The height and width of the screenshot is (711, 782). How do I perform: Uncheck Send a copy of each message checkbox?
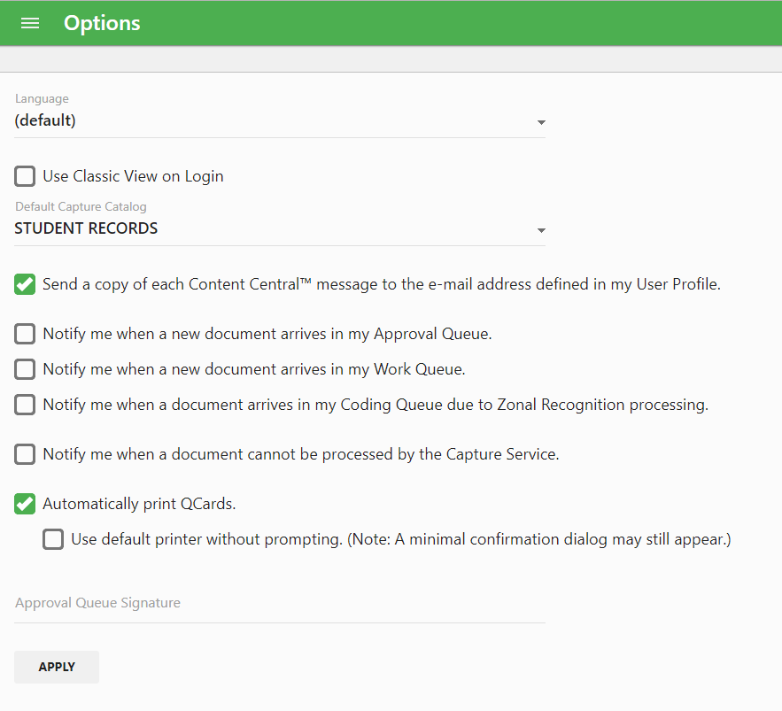point(25,284)
